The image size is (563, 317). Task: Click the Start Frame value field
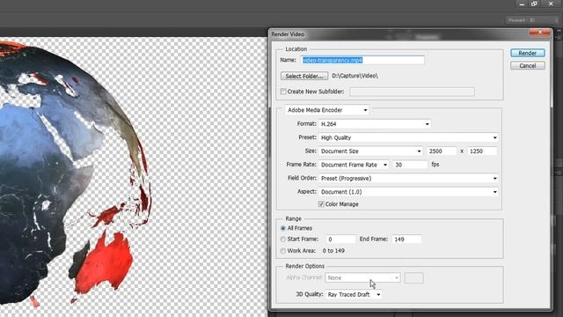340,239
